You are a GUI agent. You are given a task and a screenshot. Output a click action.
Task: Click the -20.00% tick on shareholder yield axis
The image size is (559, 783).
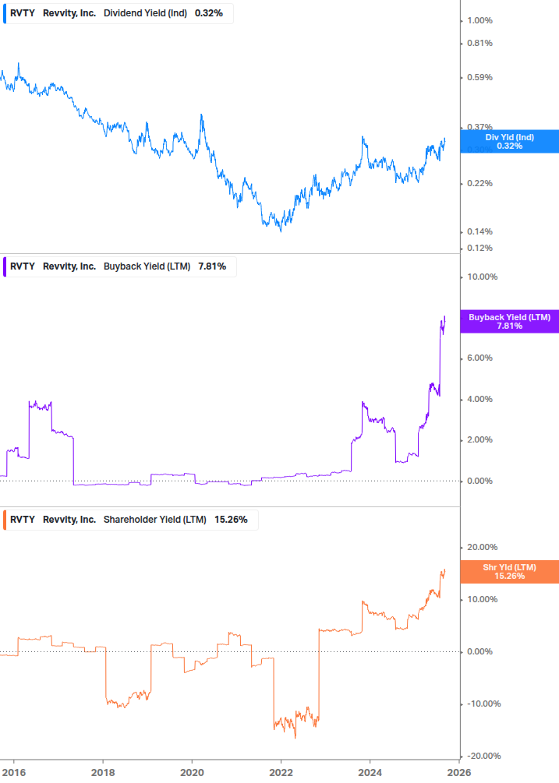click(x=483, y=756)
